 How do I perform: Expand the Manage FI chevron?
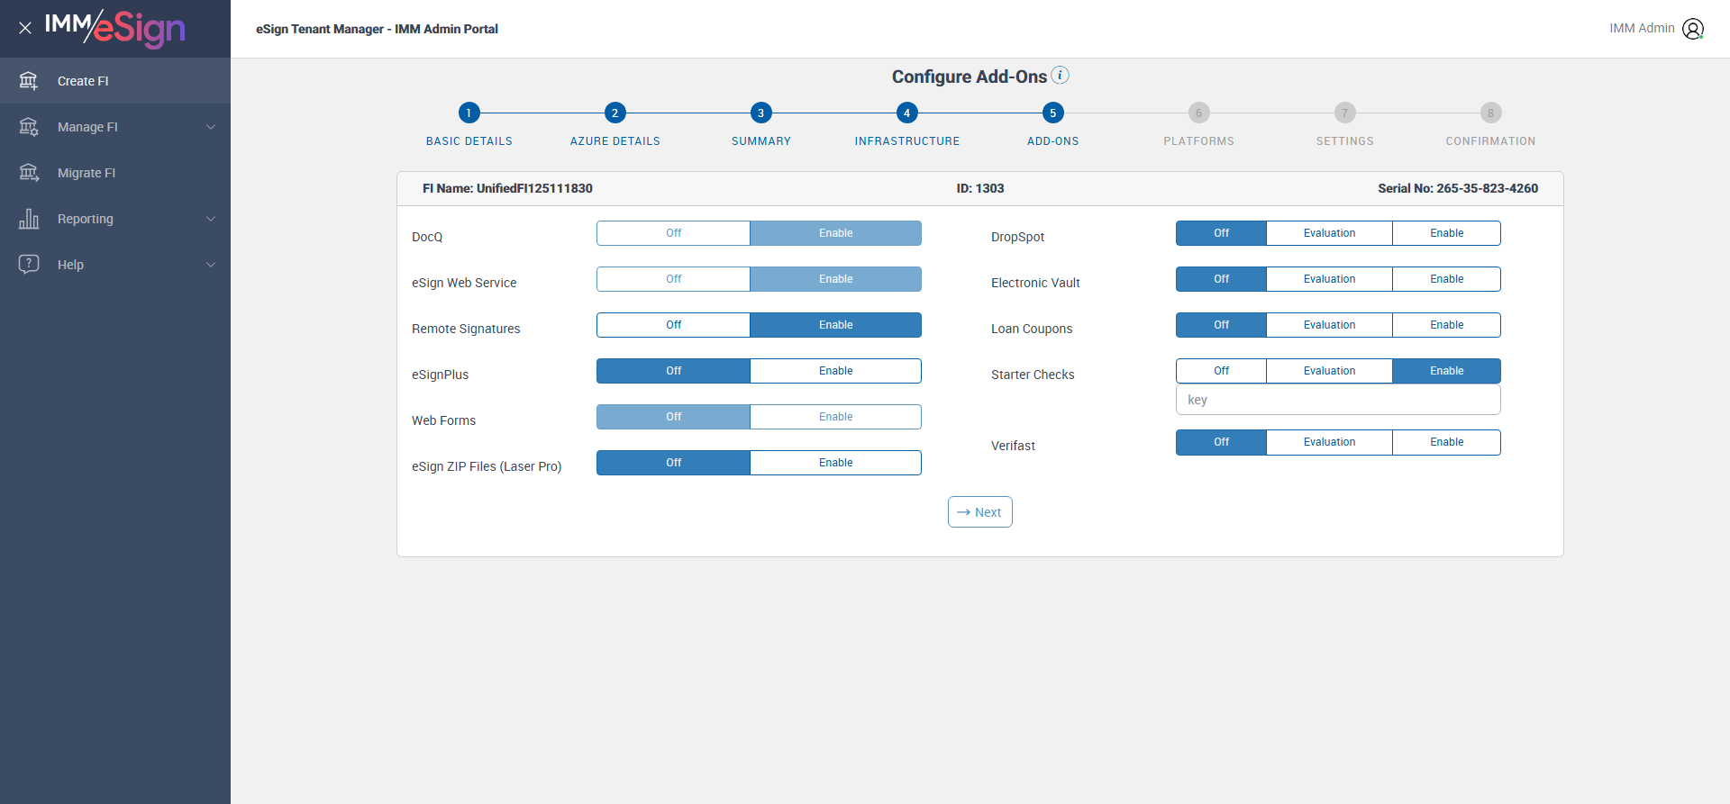coord(211,127)
